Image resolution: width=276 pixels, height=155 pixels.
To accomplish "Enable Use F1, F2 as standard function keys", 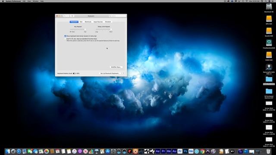I will (x=65, y=39).
